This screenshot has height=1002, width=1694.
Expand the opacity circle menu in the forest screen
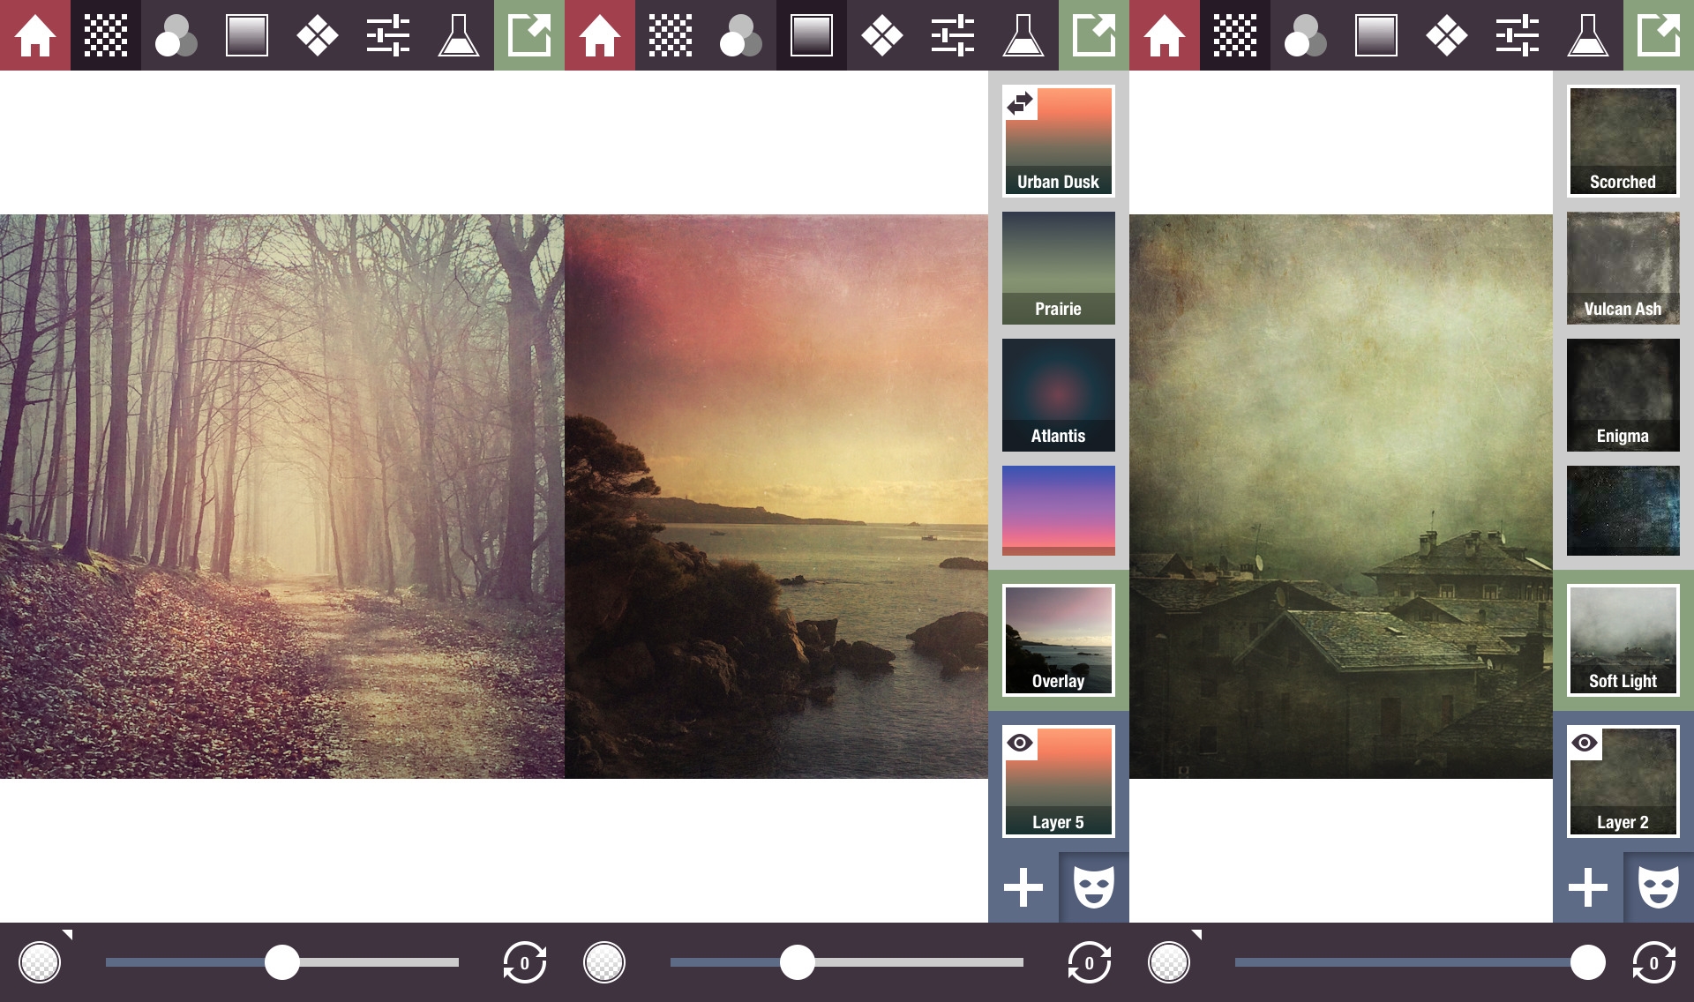(x=40, y=961)
